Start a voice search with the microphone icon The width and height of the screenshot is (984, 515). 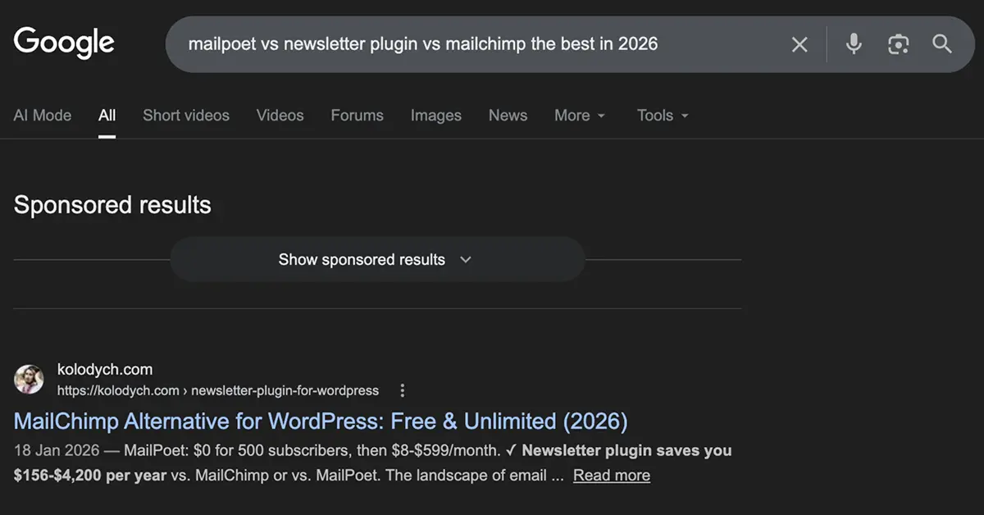(x=853, y=44)
